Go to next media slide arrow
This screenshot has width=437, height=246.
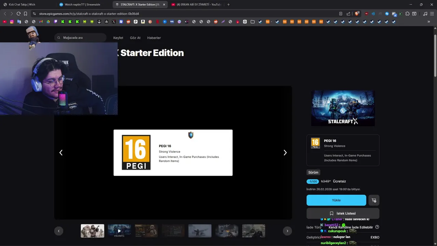pyautogui.click(x=285, y=153)
